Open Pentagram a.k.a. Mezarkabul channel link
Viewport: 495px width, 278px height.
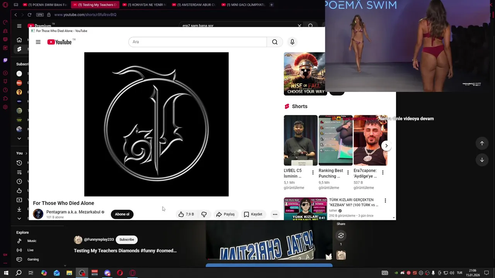73,212
